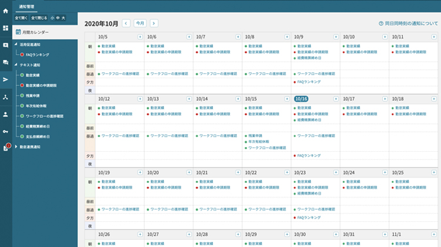Open ワークフローの進捗確認 entry on 10/5
Screen dimensions: 441x247
coord(120,74)
